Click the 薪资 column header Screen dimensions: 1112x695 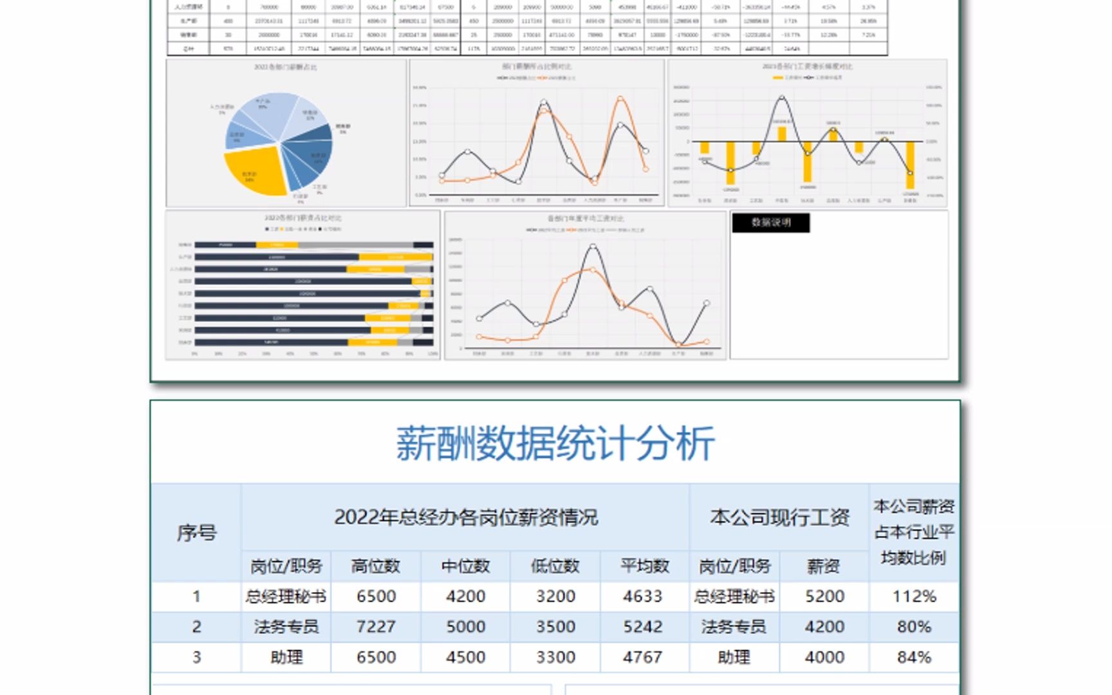(824, 566)
